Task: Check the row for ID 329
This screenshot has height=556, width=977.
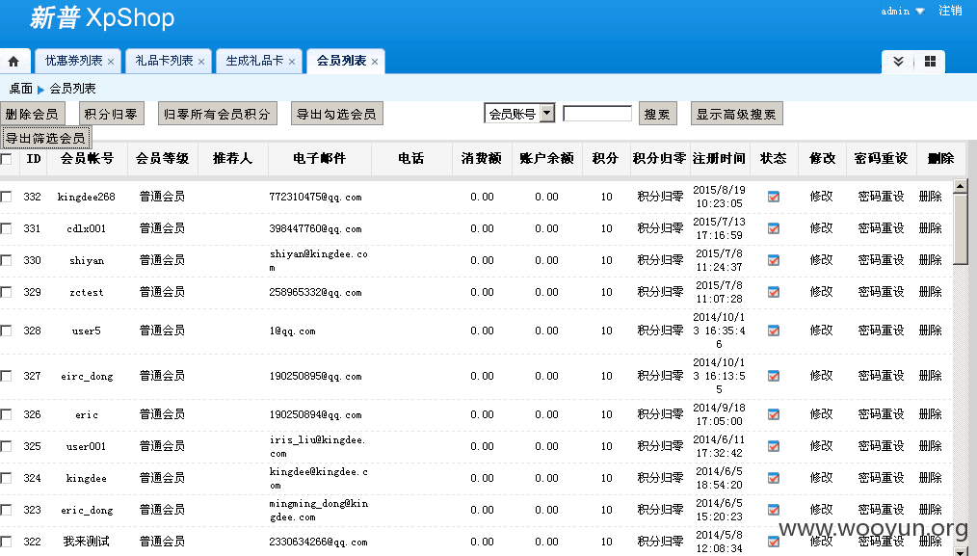Action: tap(6, 292)
